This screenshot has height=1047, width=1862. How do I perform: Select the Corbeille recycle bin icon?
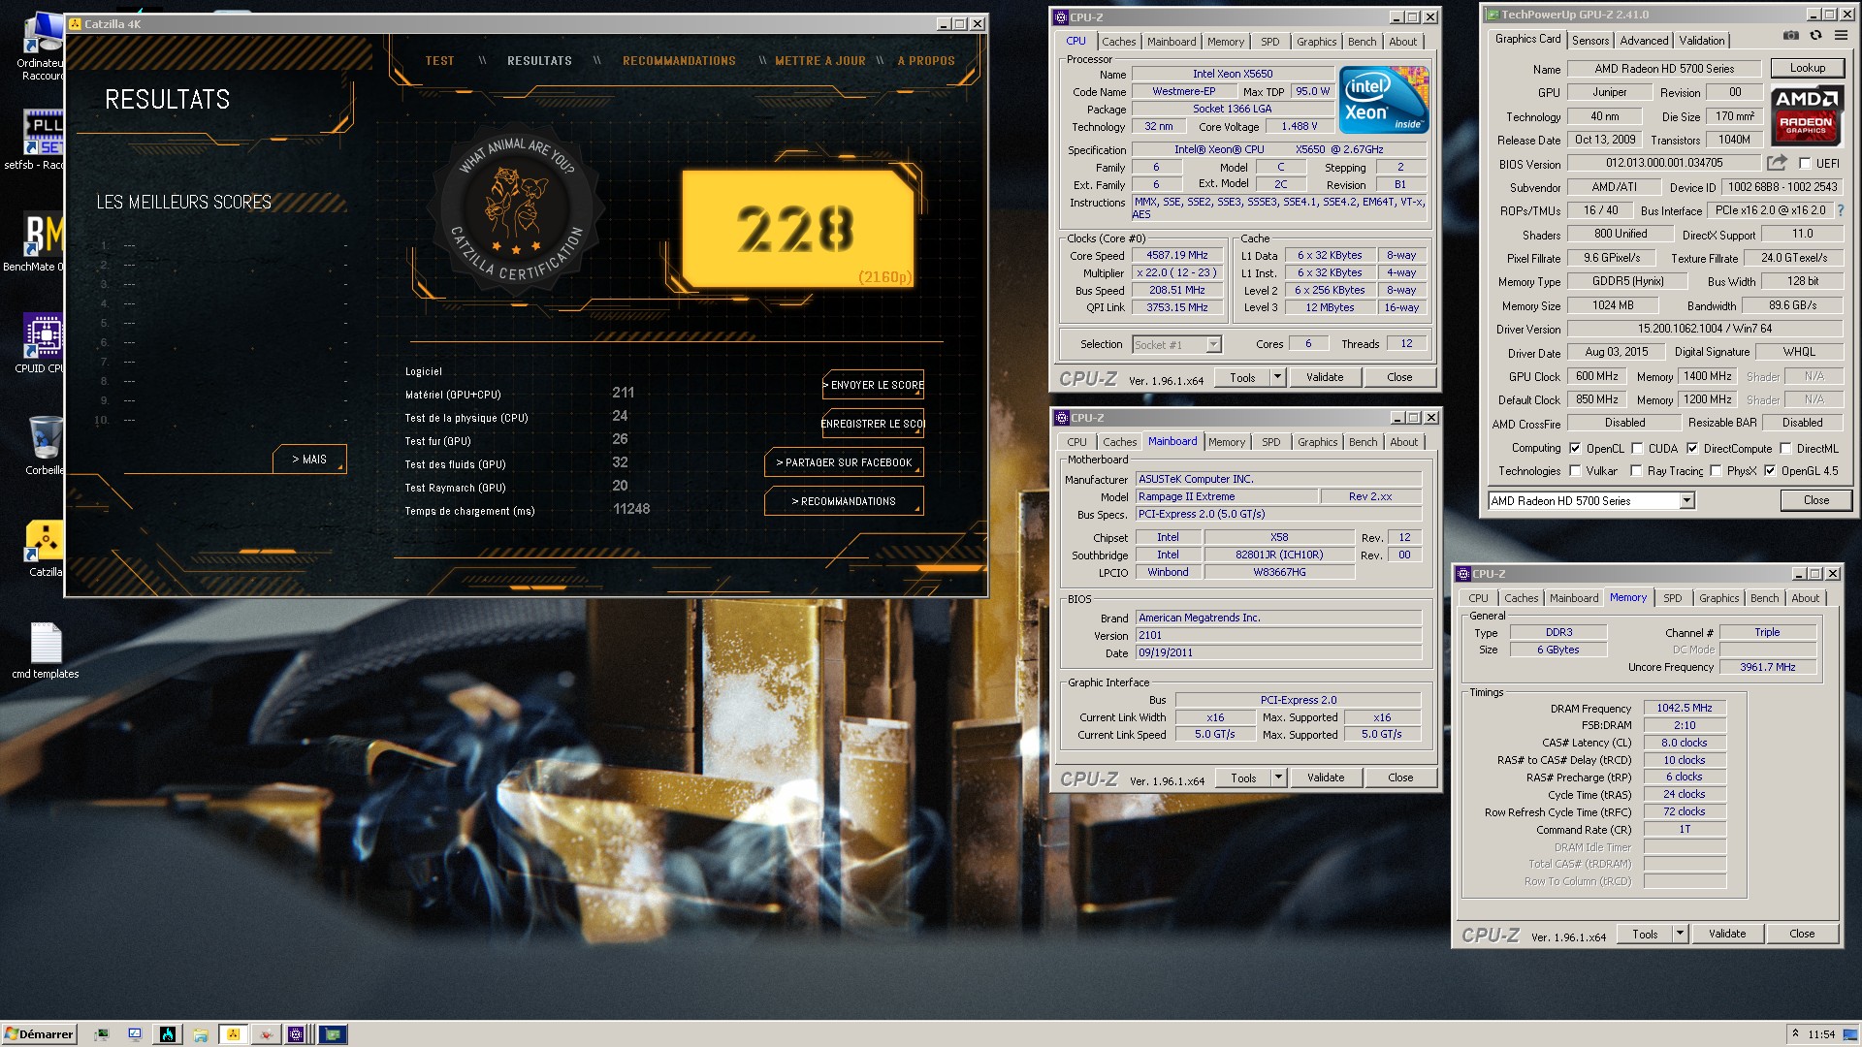click(45, 445)
